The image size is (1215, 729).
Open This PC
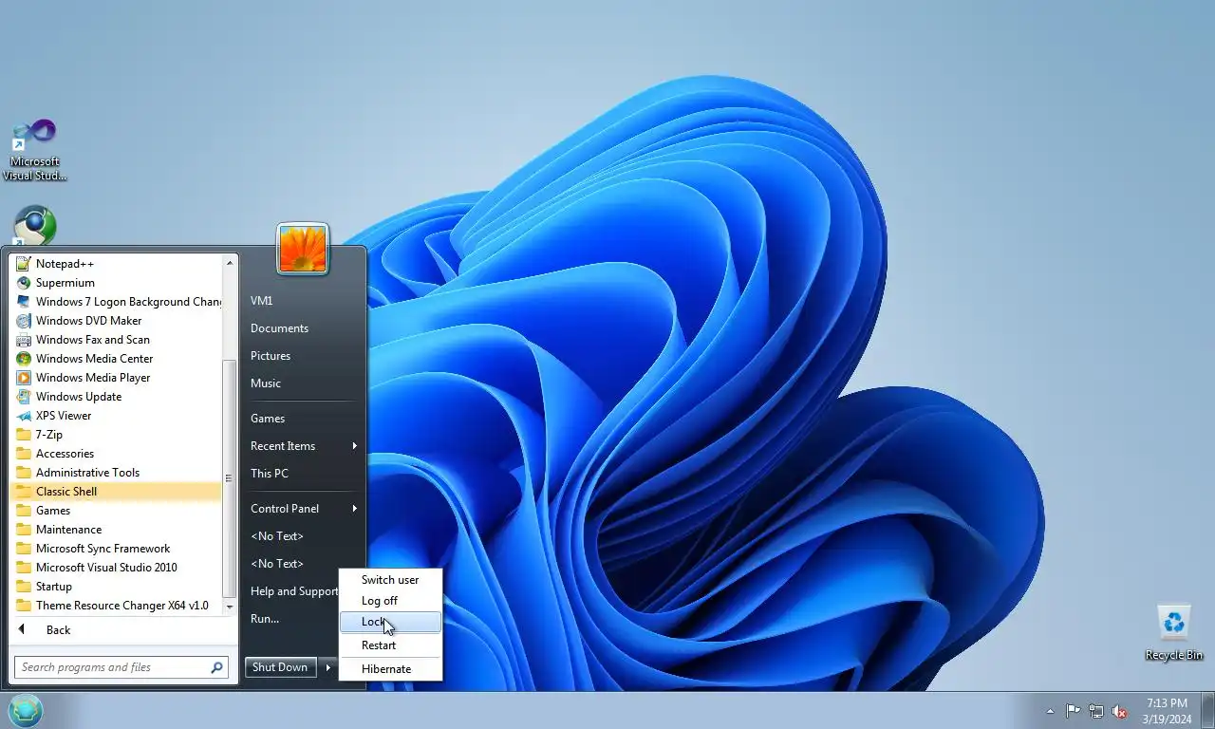coord(302,473)
